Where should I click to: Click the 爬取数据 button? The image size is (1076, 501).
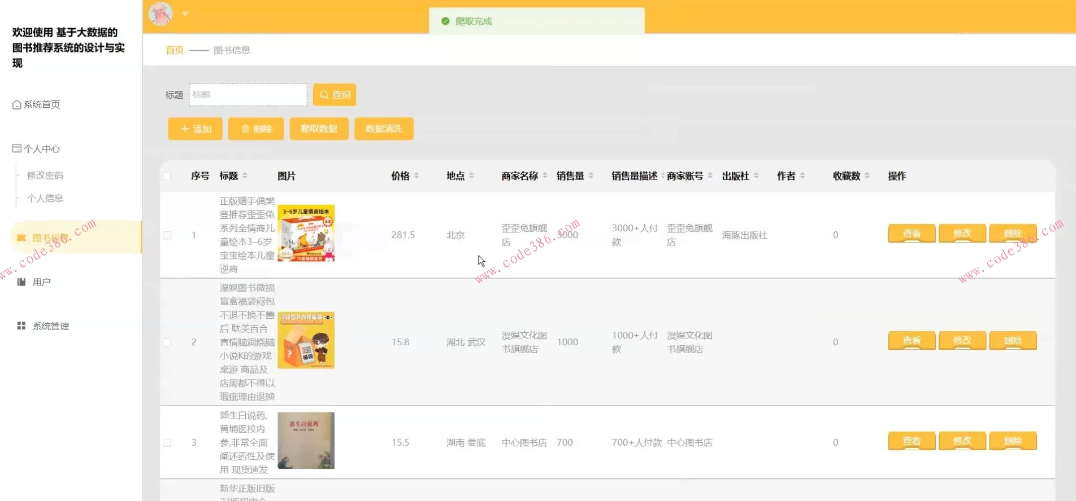(x=319, y=129)
